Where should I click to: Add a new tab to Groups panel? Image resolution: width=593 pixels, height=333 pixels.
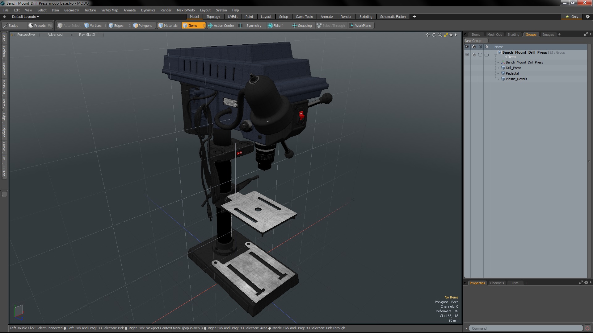coord(559,35)
